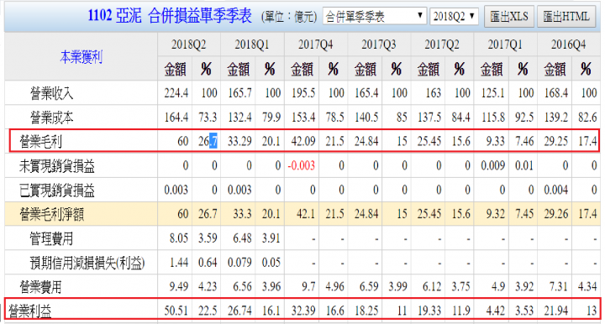Select the 2016Q4 column header
The width and height of the screenshot is (605, 324).
568,44
